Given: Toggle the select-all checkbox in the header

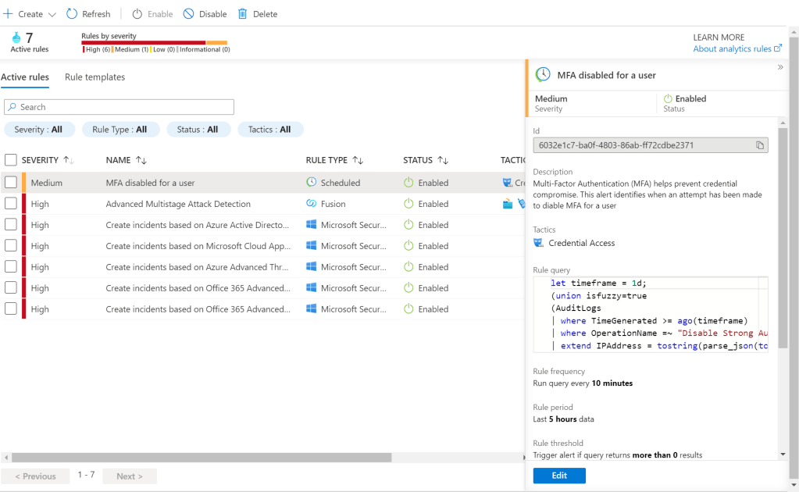Looking at the screenshot, I should (x=11, y=160).
